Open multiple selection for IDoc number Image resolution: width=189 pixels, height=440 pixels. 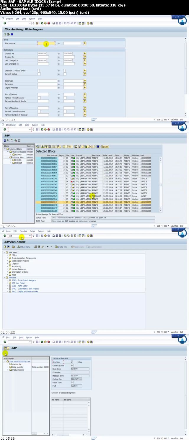pos(84,43)
